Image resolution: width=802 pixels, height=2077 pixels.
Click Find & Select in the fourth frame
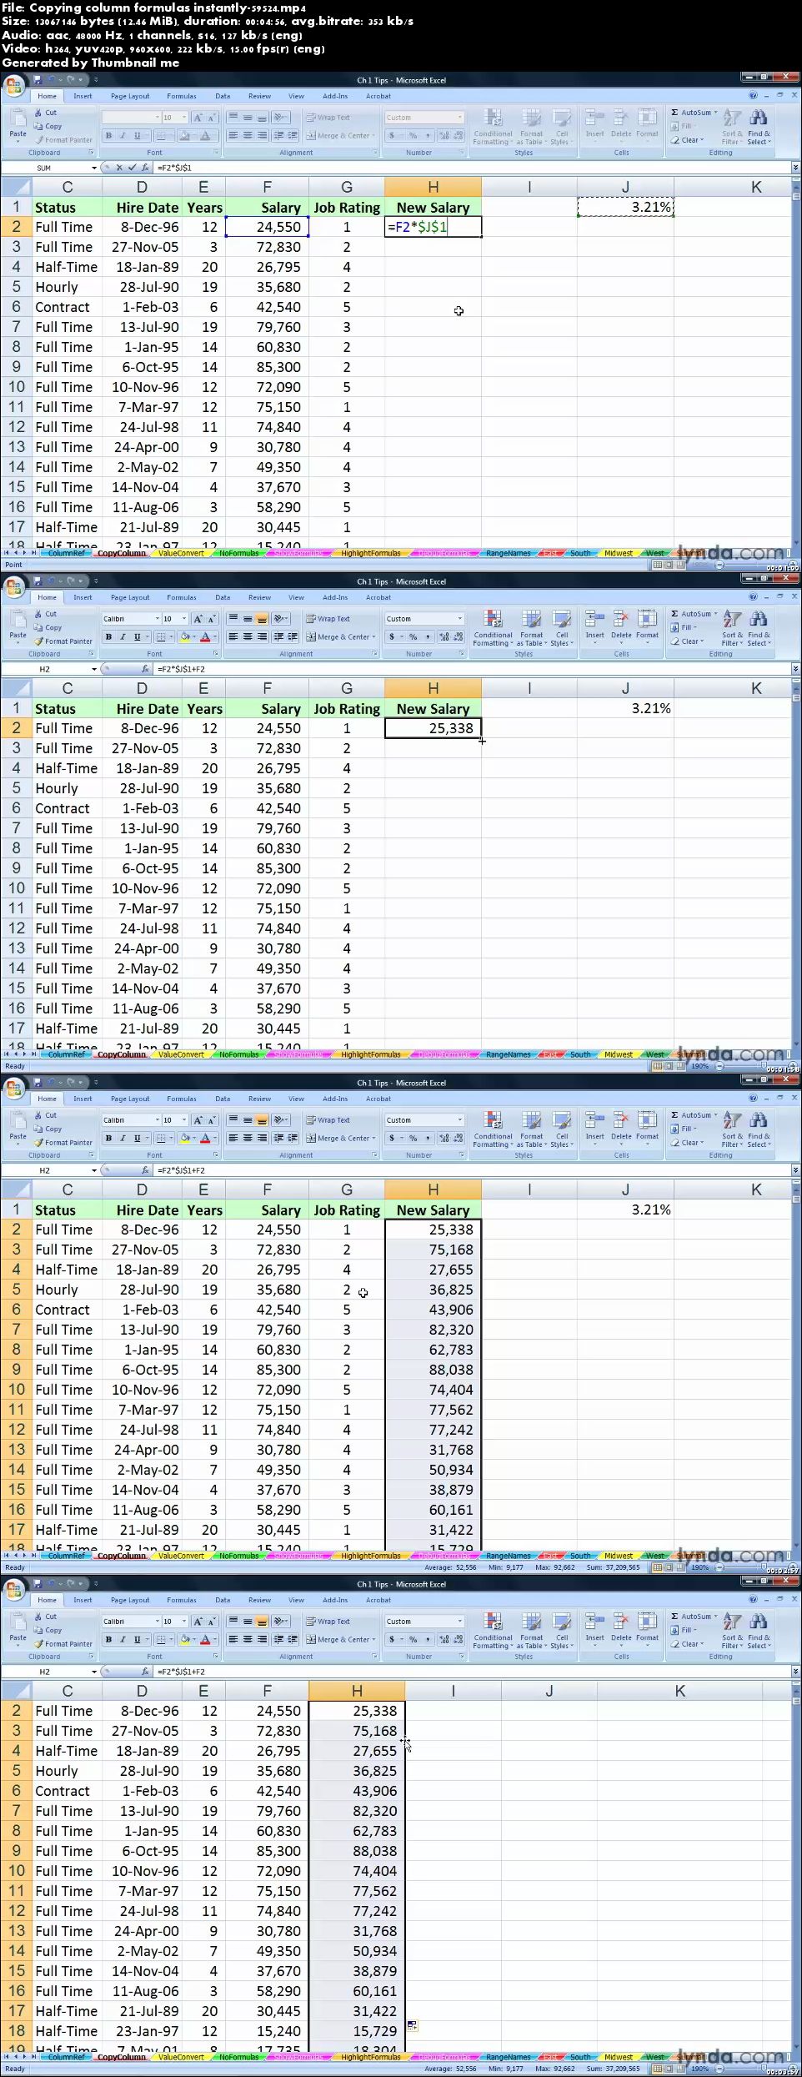[x=759, y=1631]
